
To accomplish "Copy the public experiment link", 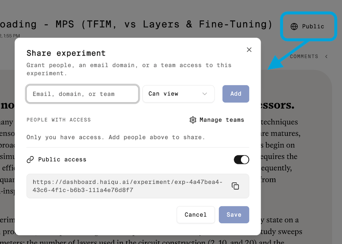I will (235, 186).
